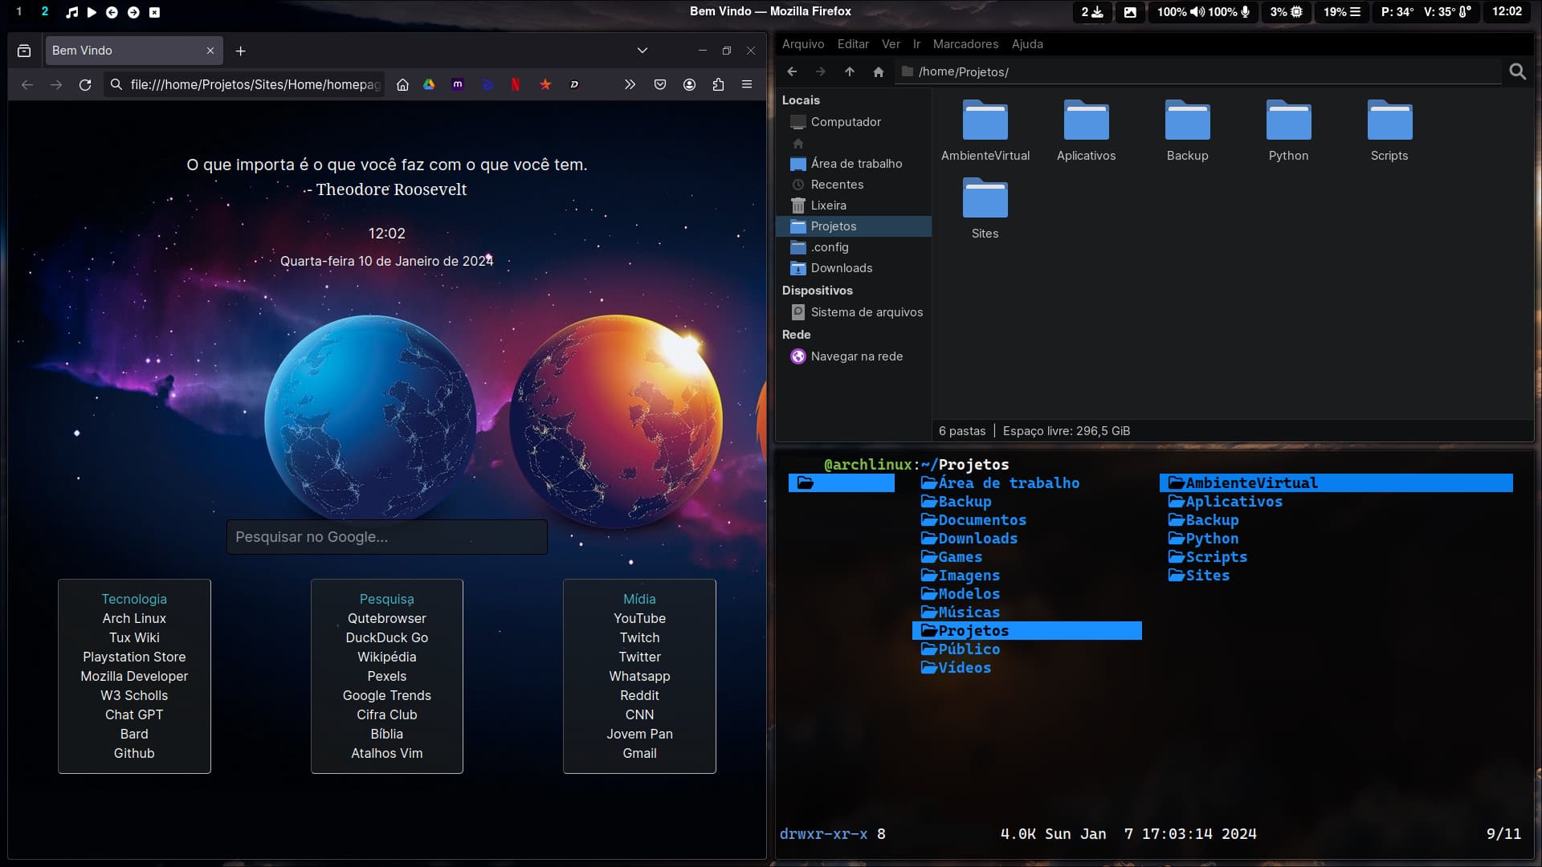Go to parent folder with up arrow
Screen dimensions: 1542x867
click(849, 71)
